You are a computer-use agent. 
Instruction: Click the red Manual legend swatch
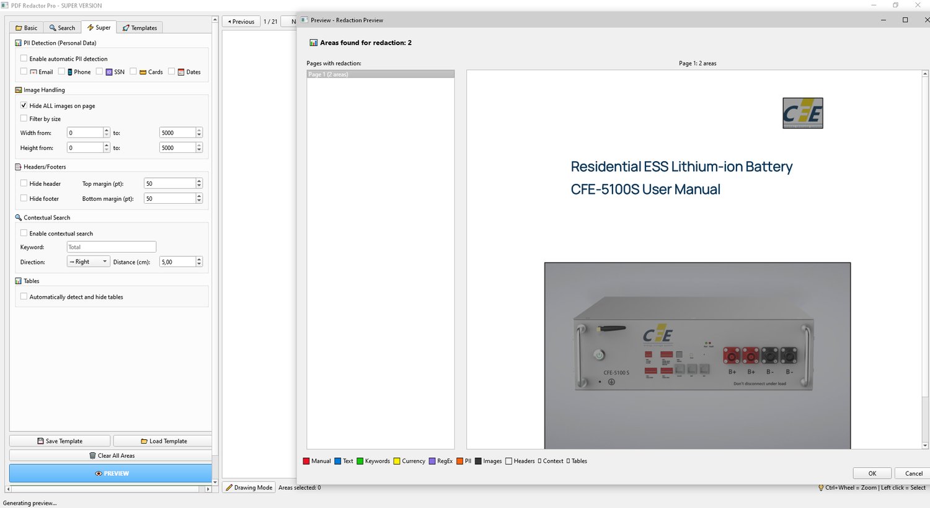306,461
